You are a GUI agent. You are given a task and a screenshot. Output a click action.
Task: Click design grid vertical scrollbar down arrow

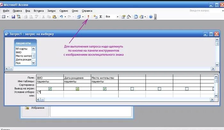pos(216,95)
